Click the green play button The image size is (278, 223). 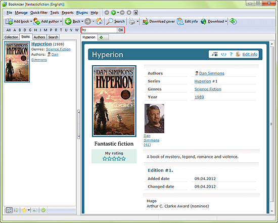click(x=113, y=13)
